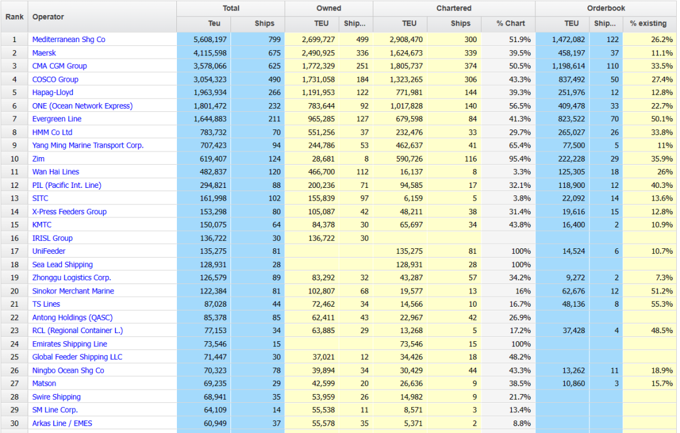Select Yang Ming's 65.4% chart cell

point(508,145)
